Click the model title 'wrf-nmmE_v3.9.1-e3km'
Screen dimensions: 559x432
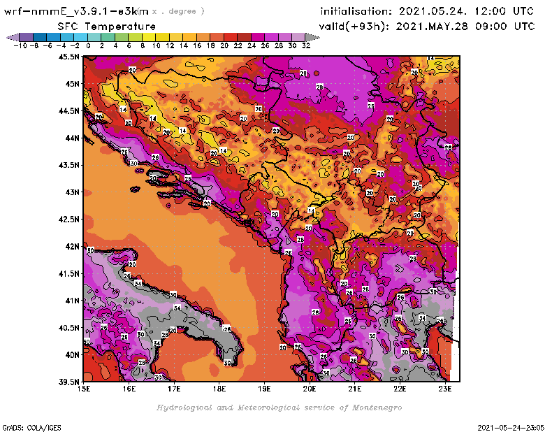pyautogui.click(x=76, y=11)
